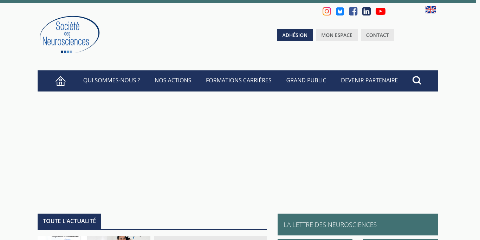Switch to English via UK flag
Screen dimensions: 480x240
pyautogui.click(x=430, y=10)
